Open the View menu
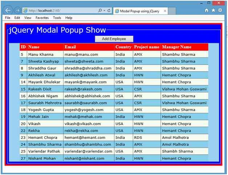 pyautogui.click(x=28, y=18)
